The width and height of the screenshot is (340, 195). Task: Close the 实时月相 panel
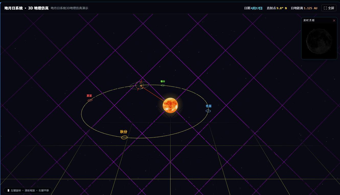click(334, 20)
